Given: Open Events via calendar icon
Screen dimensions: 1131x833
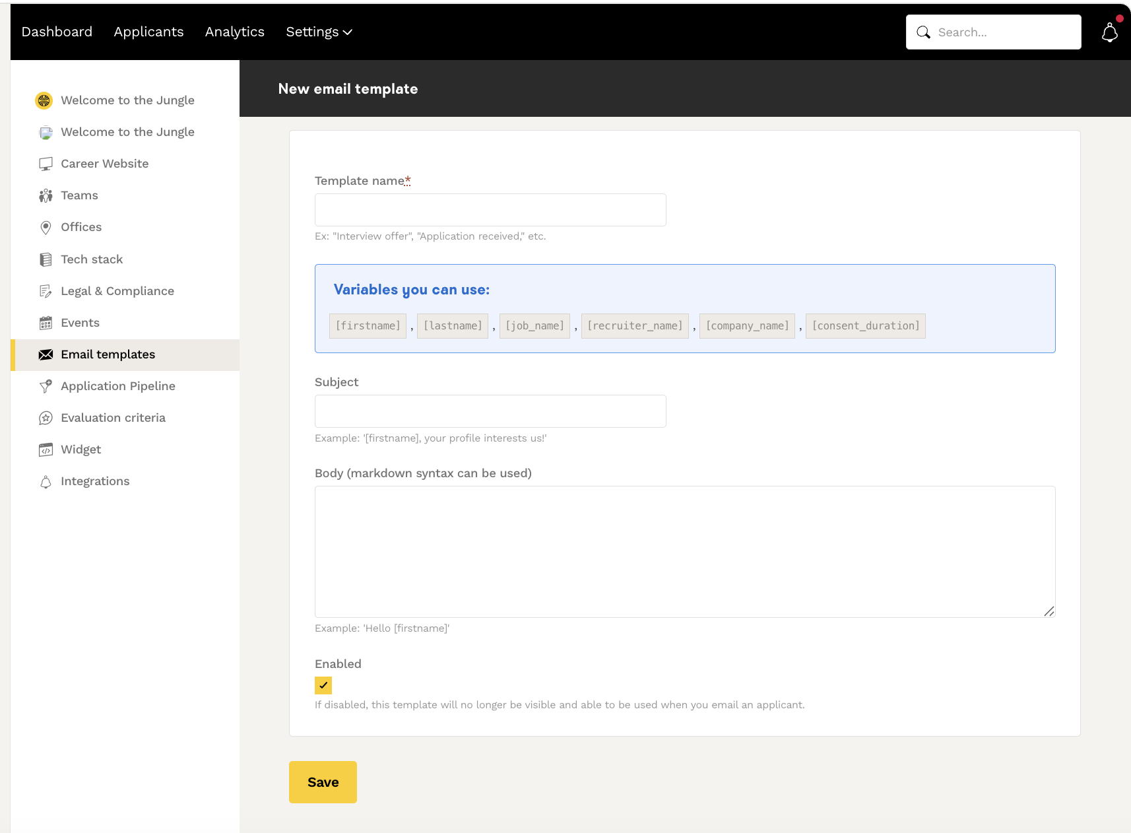Looking at the screenshot, I should point(46,323).
